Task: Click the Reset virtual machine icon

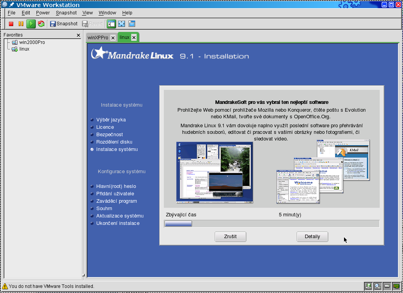Action: coord(41,24)
